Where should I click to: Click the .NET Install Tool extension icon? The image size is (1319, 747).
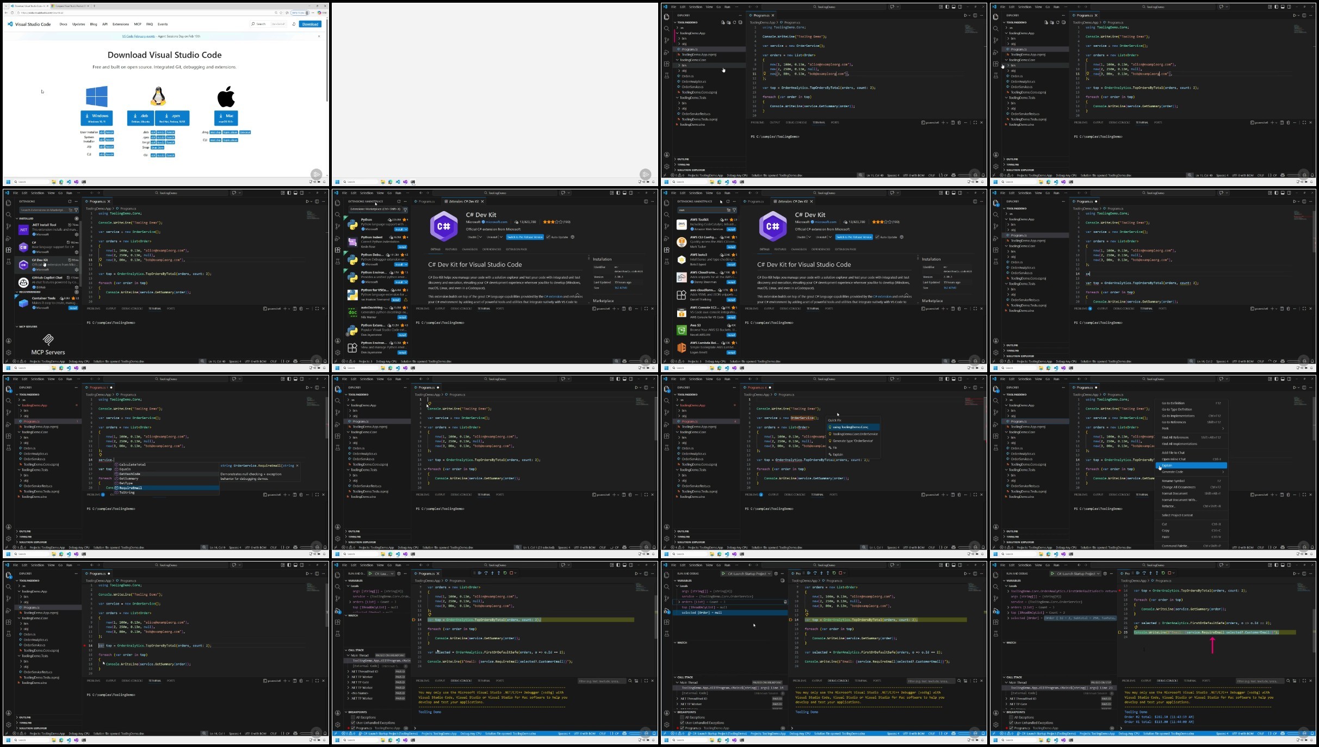23,230
